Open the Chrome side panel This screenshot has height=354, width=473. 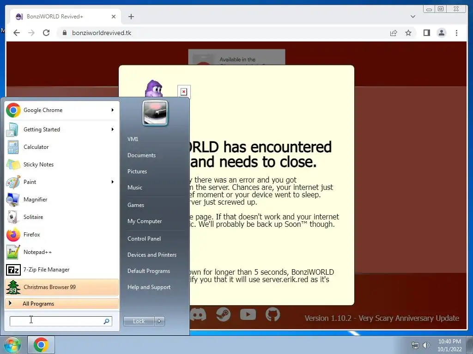click(426, 33)
